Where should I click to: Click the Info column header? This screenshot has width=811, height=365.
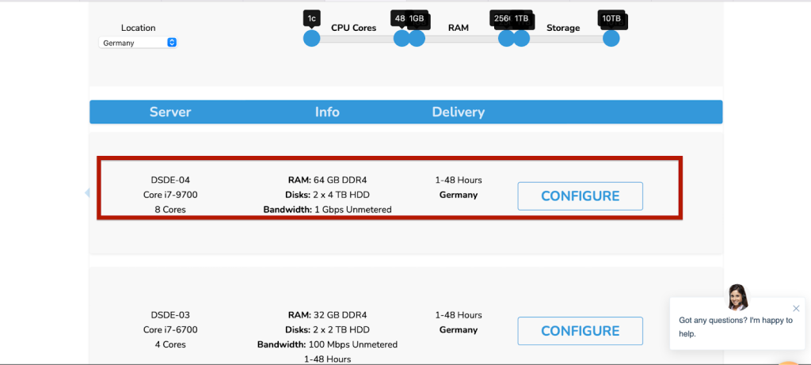tap(327, 112)
